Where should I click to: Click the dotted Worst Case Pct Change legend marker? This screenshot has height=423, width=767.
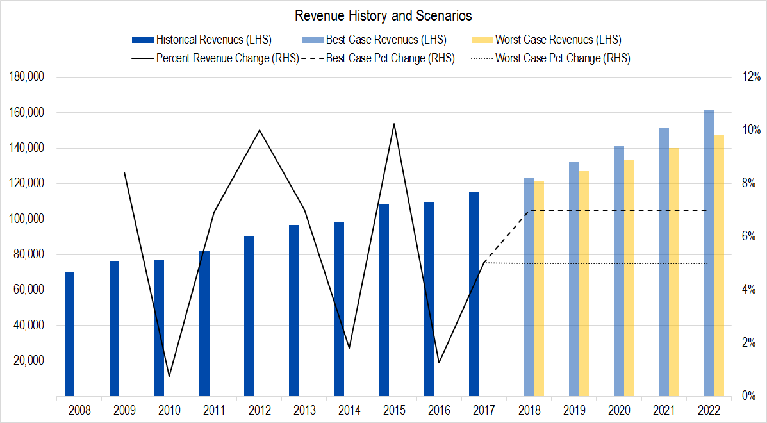(482, 58)
